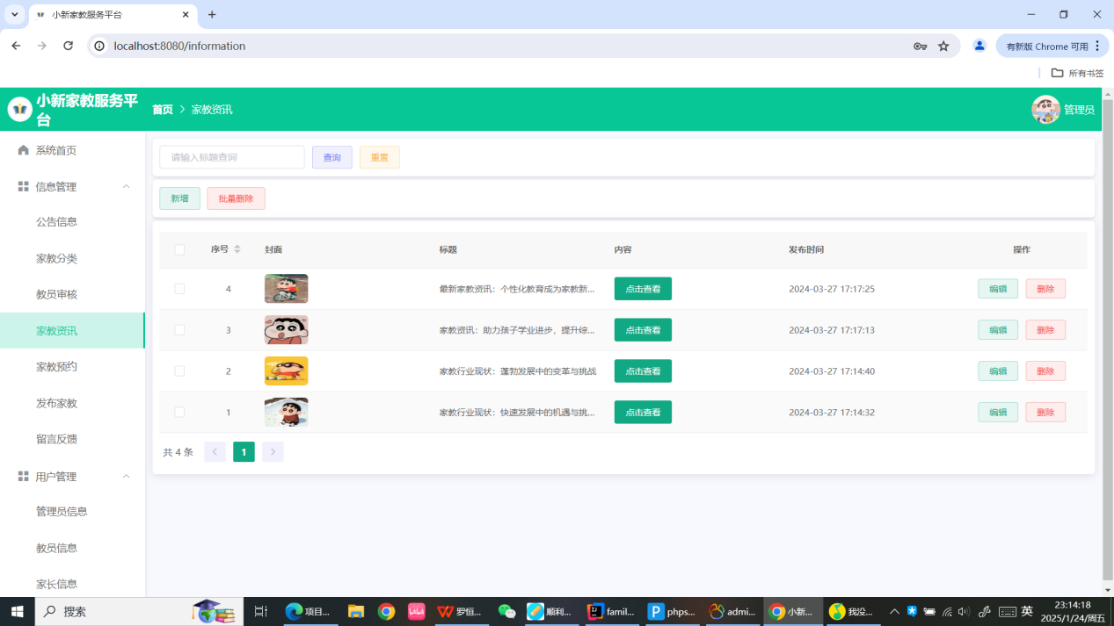Click the platform logo icon in header
This screenshot has width=1114, height=626.
[x=19, y=109]
